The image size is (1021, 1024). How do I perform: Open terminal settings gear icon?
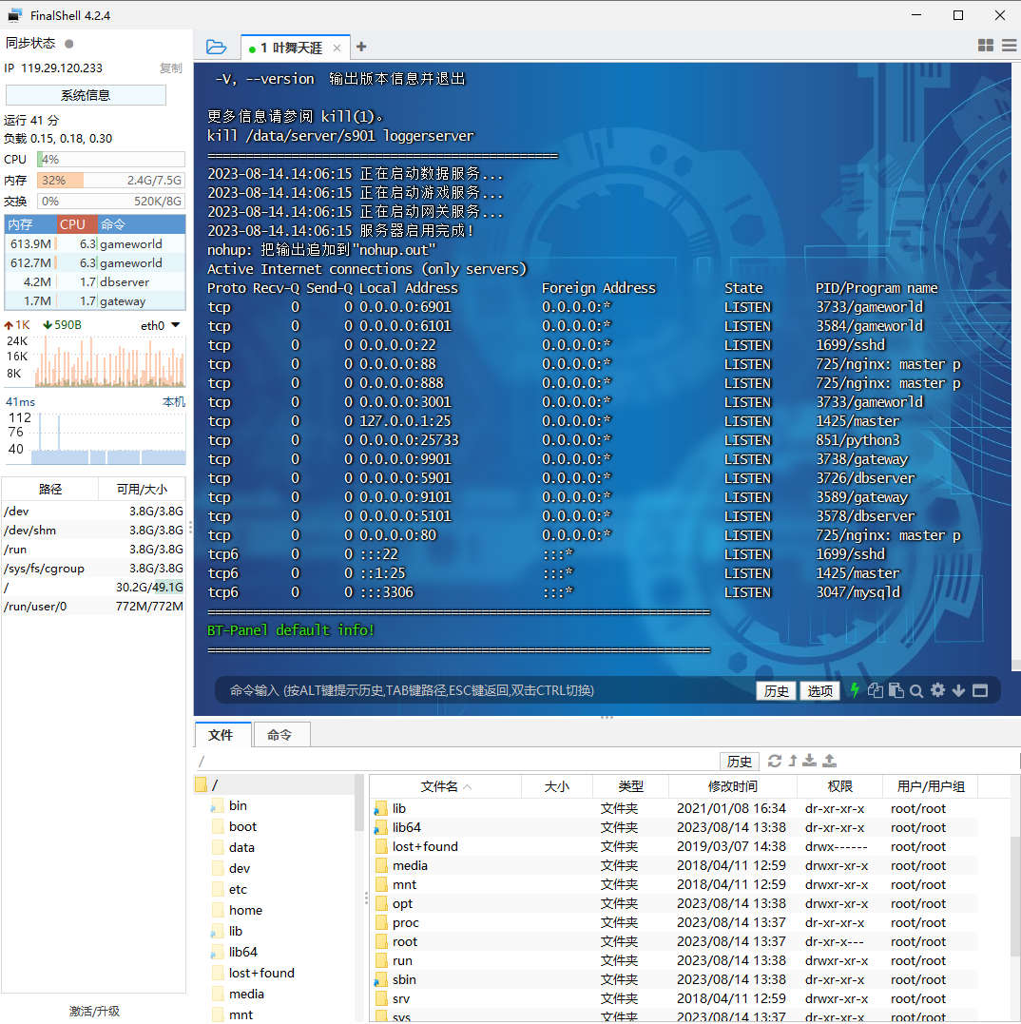click(x=937, y=689)
